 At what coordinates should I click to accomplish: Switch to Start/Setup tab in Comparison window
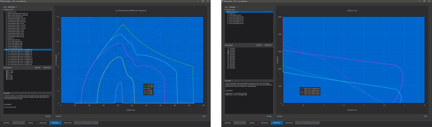coord(228,123)
